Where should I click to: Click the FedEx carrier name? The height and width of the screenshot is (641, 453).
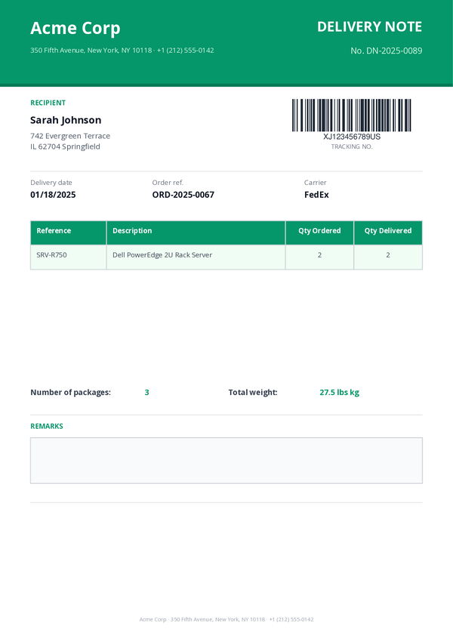pyautogui.click(x=316, y=195)
